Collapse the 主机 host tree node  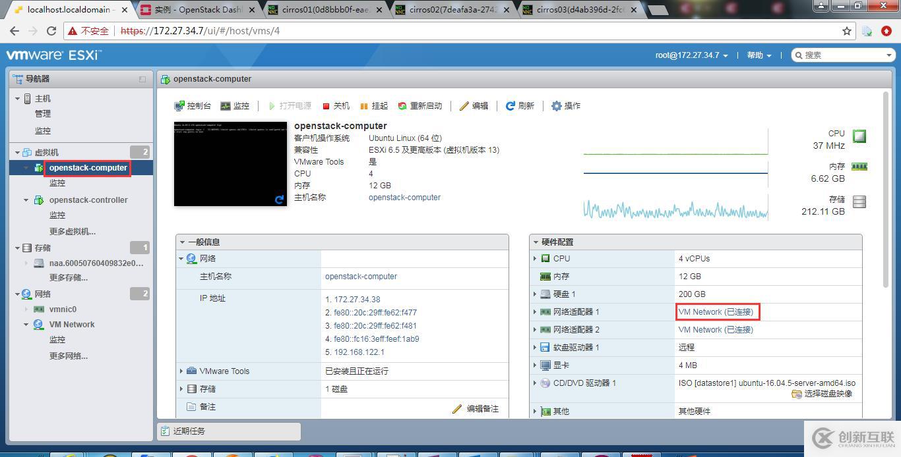click(x=17, y=99)
